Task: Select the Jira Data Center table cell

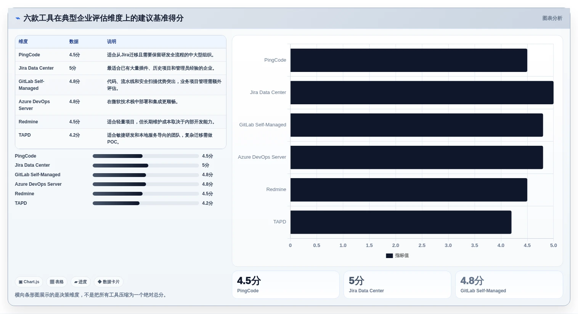Action: pos(36,68)
